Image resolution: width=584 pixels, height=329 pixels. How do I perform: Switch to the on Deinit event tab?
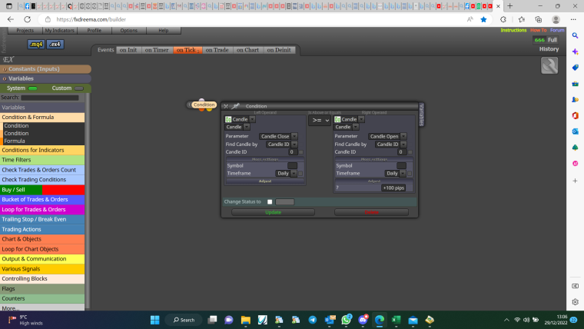click(x=279, y=50)
